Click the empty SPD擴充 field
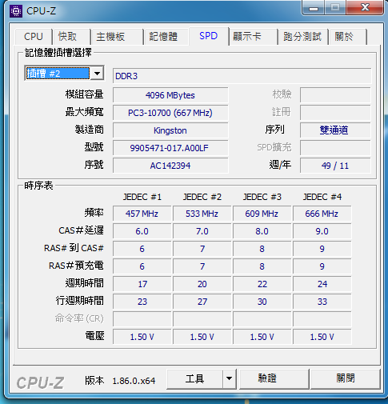Image resolution: width=388 pixels, height=404 pixels. (x=335, y=148)
